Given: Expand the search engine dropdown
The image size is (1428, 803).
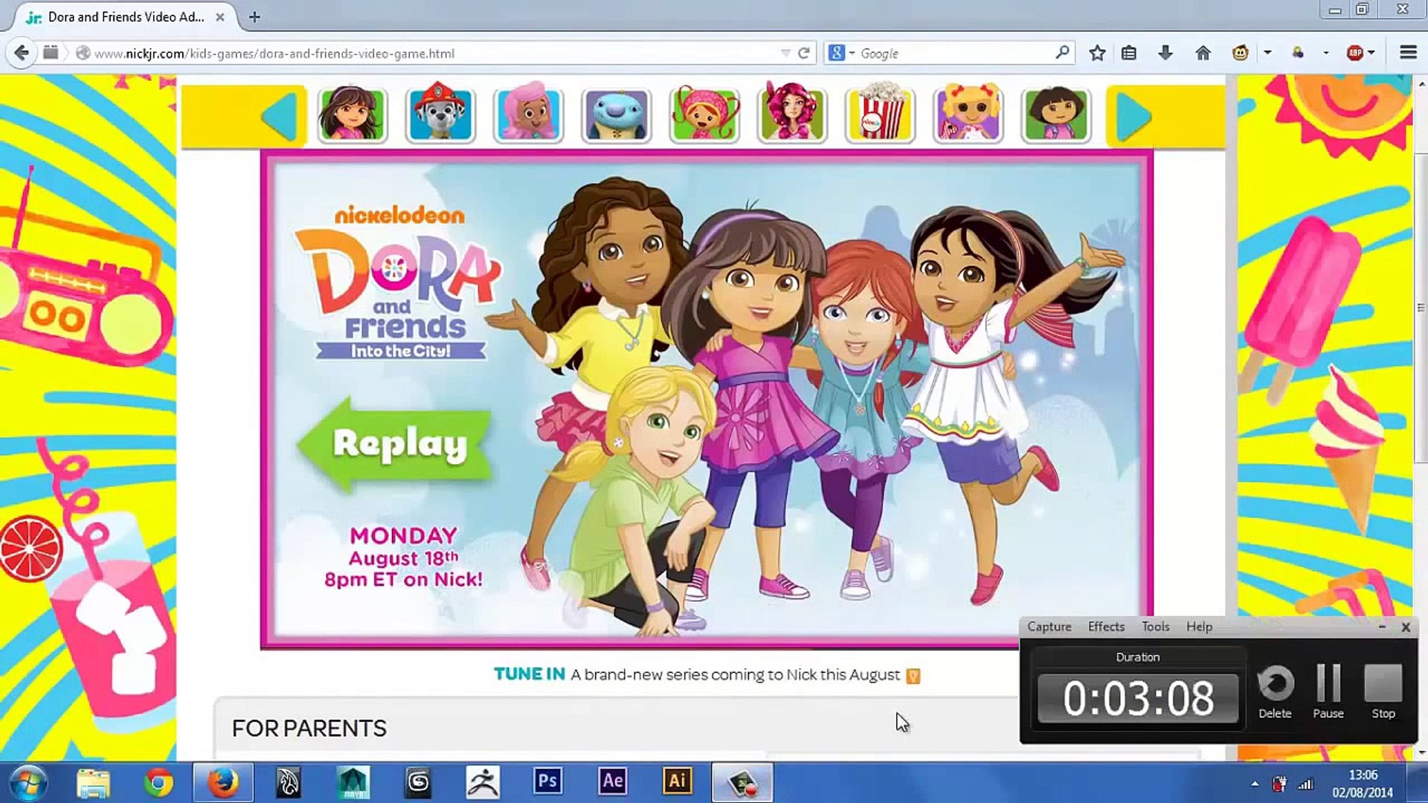Looking at the screenshot, I should click(x=852, y=53).
